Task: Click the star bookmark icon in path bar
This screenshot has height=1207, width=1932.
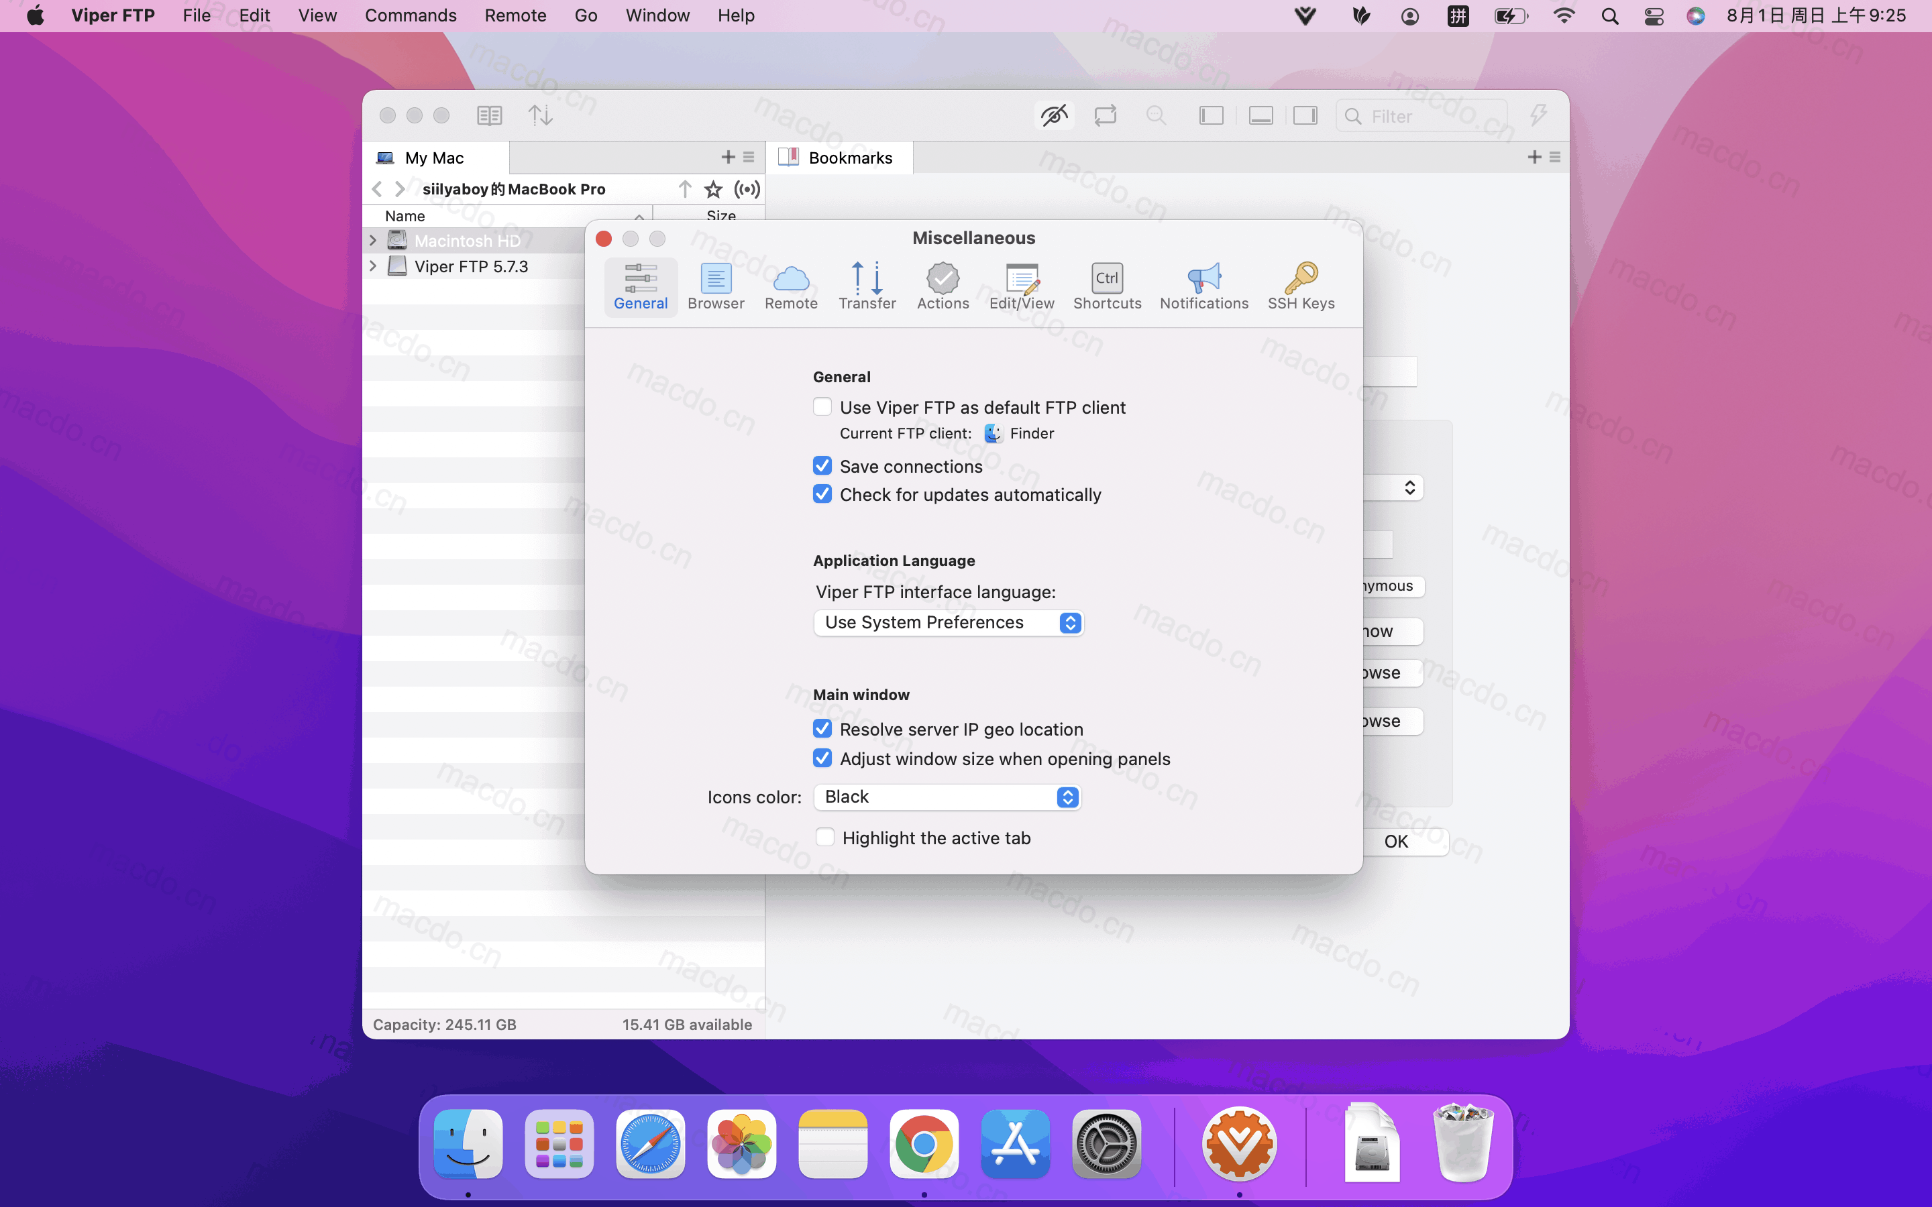Action: [x=713, y=189]
